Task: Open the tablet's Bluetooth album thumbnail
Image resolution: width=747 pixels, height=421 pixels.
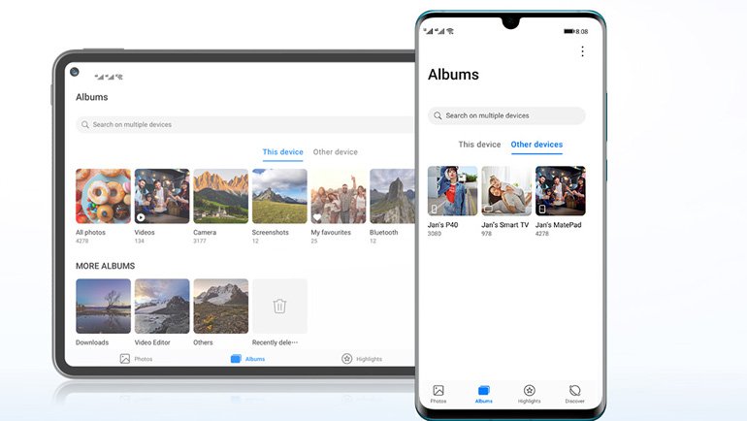Action: pyautogui.click(x=393, y=196)
